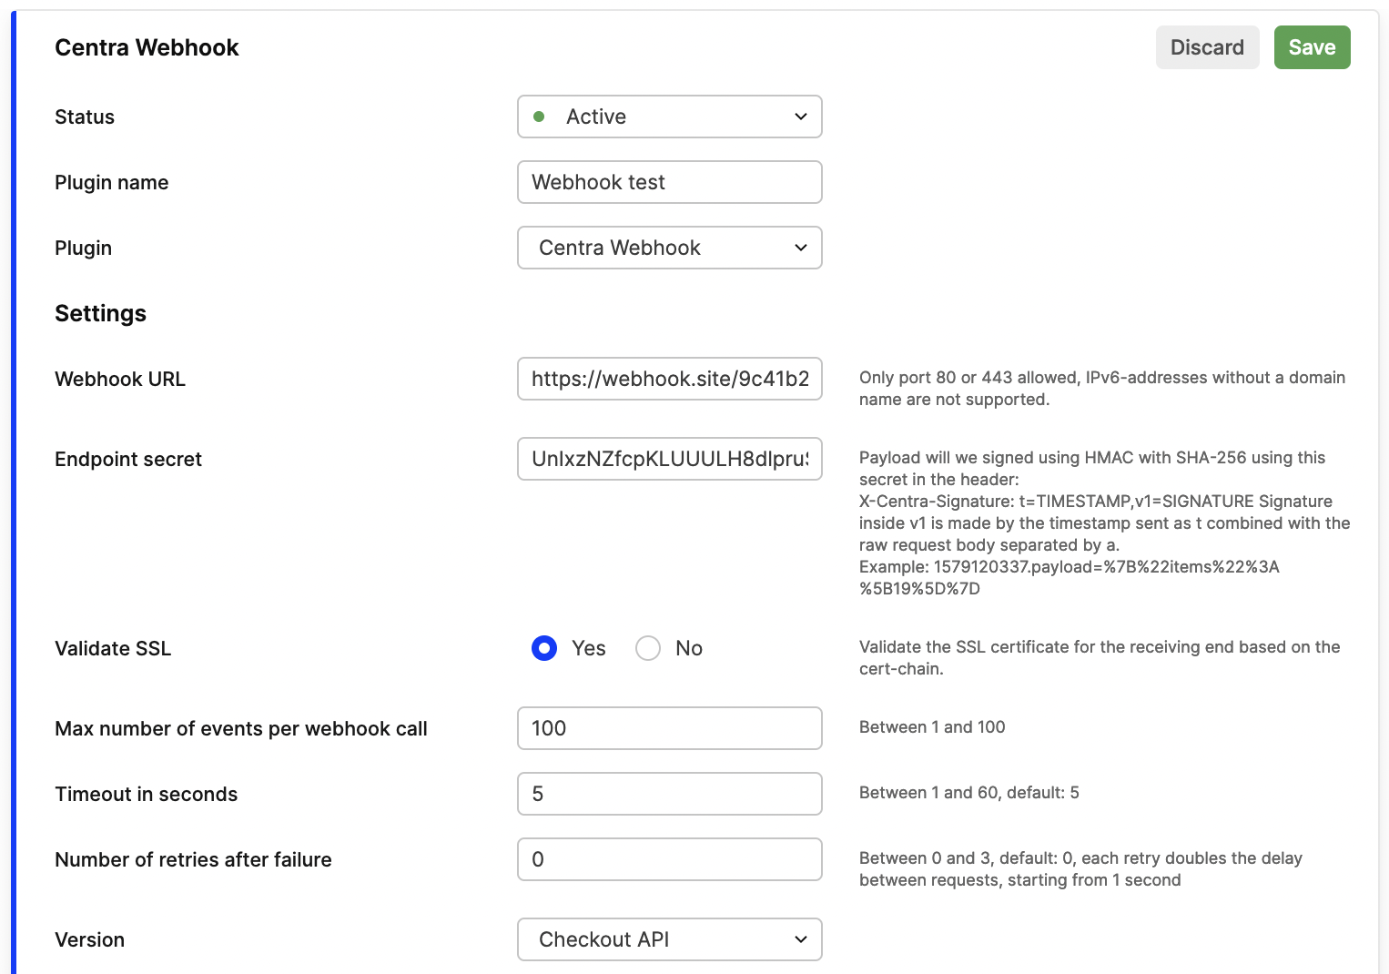Viewport: 1389px width, 974px height.
Task: Click the Endpoint secret input field
Action: tap(669, 459)
